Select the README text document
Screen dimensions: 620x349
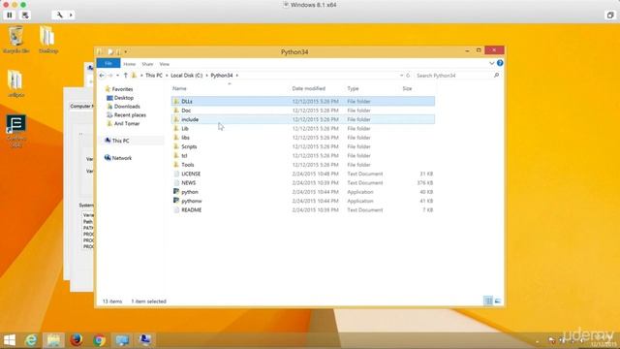coord(303,210)
